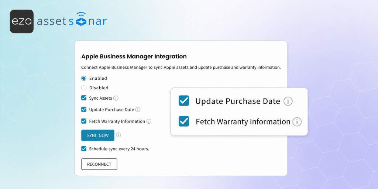Toggle the small Fetch Warranty Information checkbox
This screenshot has width=378, height=189.
tap(84, 121)
